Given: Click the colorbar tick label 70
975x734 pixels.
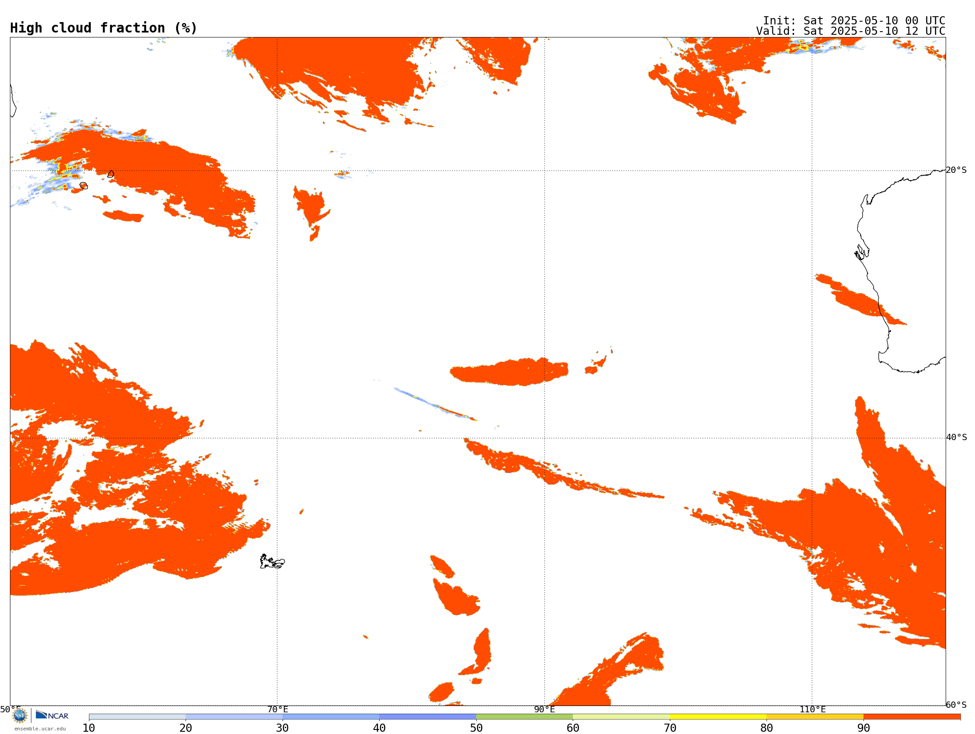Looking at the screenshot, I should point(670,728).
